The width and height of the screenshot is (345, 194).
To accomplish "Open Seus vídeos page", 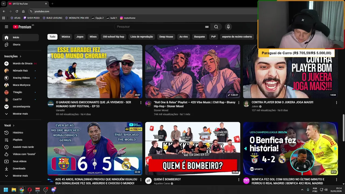I will [x=20, y=161].
